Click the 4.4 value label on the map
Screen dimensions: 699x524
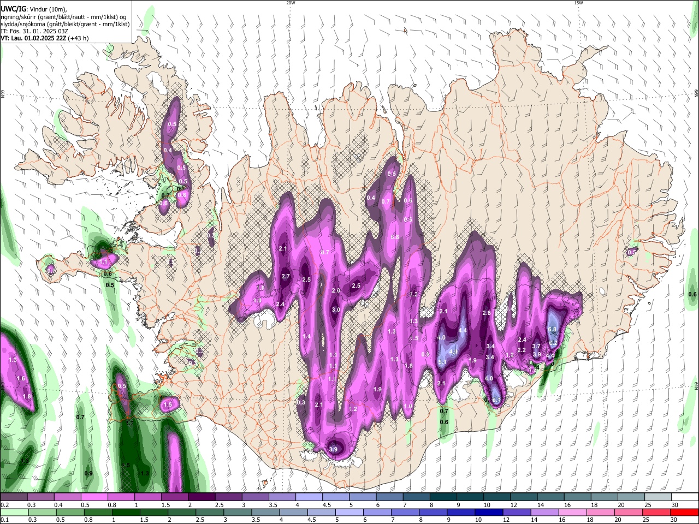click(462, 331)
